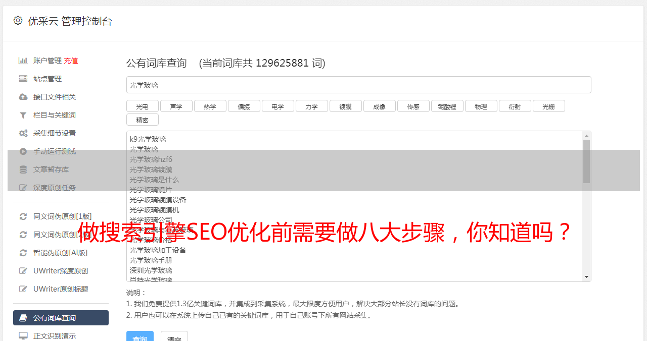
Task: Select the 衍射 tag button
Action: pos(515,106)
